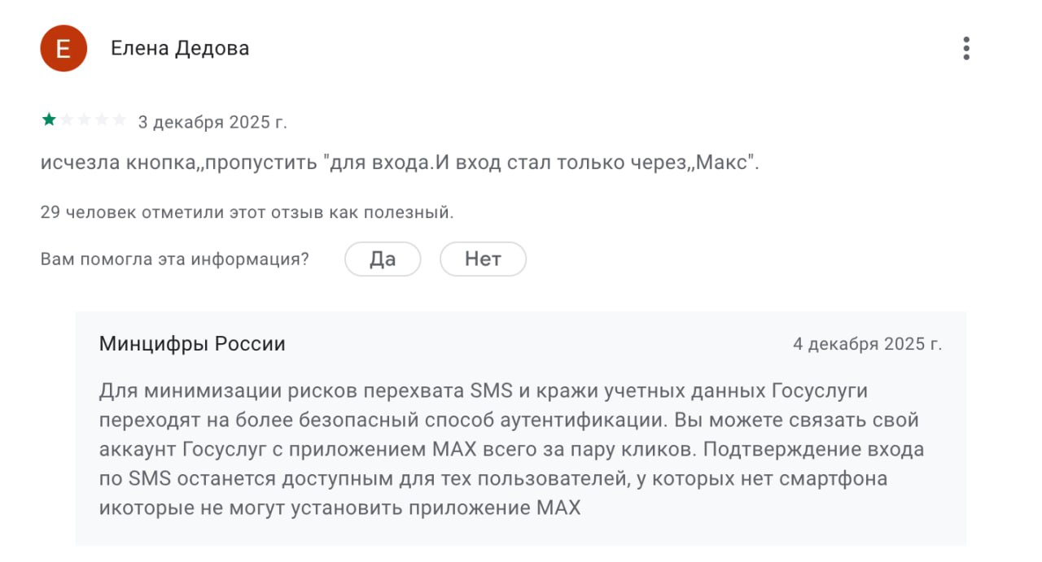Click the second star of the rating
The width and height of the screenshot is (1042, 562).
tap(67, 119)
